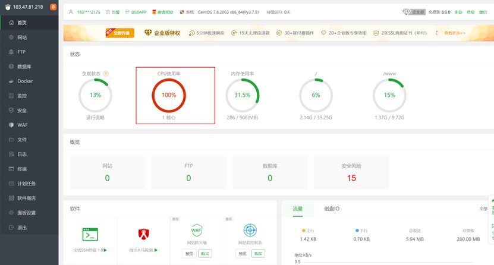Open the 宝塔SSH终端 terminal icon

(90, 234)
